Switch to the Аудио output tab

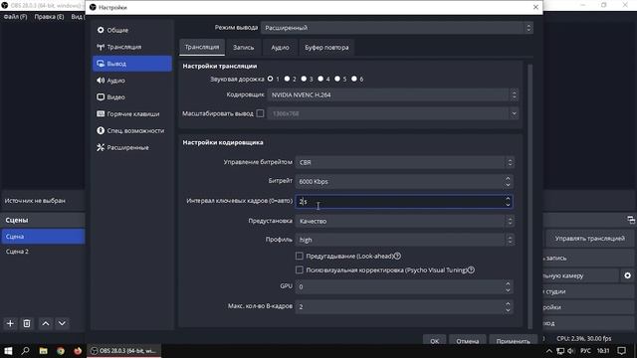[x=280, y=47]
